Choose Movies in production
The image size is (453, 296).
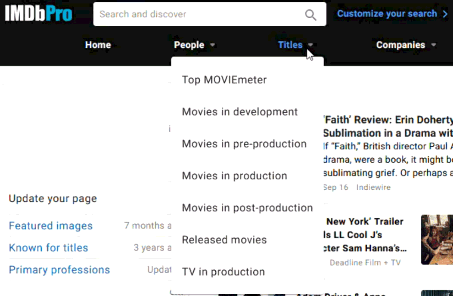[235, 176]
